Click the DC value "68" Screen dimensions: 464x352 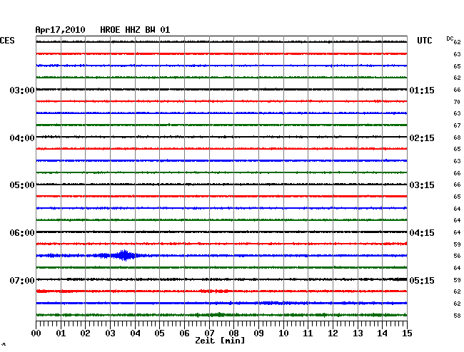tap(457, 138)
